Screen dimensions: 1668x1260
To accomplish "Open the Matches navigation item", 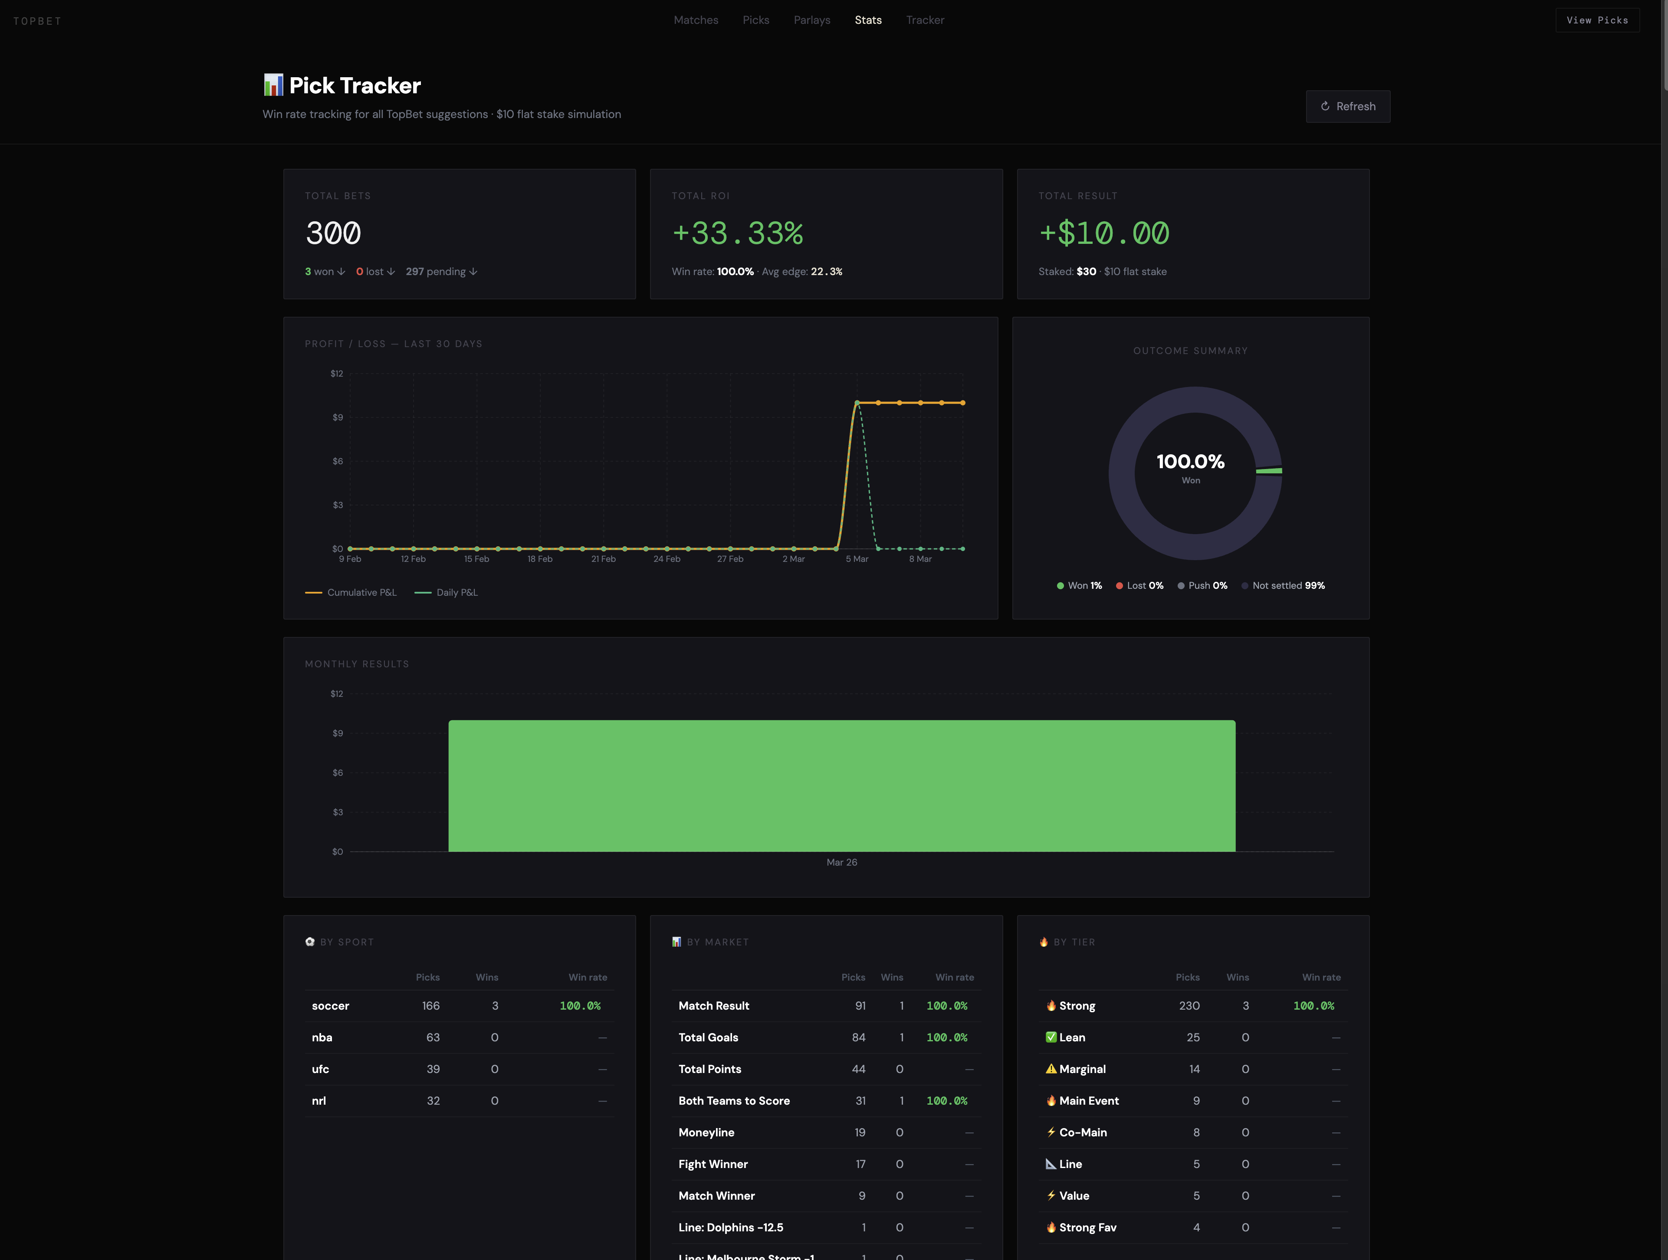I will (695, 20).
